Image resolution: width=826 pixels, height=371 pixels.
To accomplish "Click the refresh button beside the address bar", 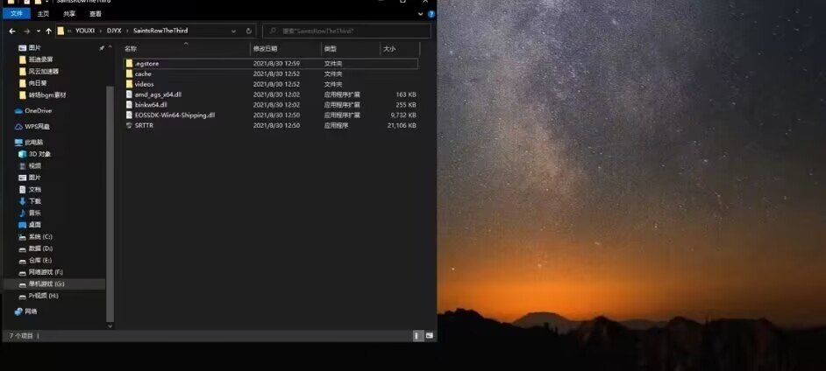I will coord(250,31).
